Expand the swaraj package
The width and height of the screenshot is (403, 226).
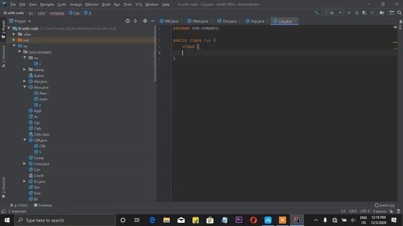pos(25,70)
